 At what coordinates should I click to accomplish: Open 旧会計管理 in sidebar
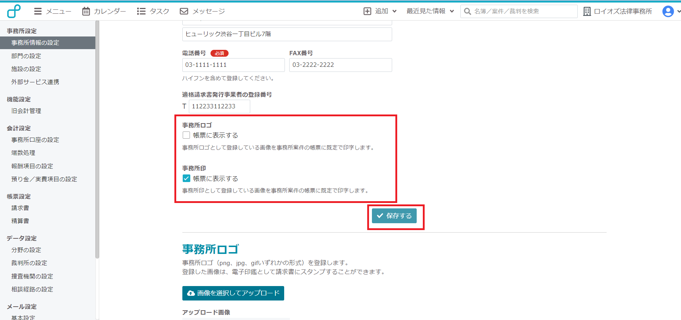click(x=26, y=111)
